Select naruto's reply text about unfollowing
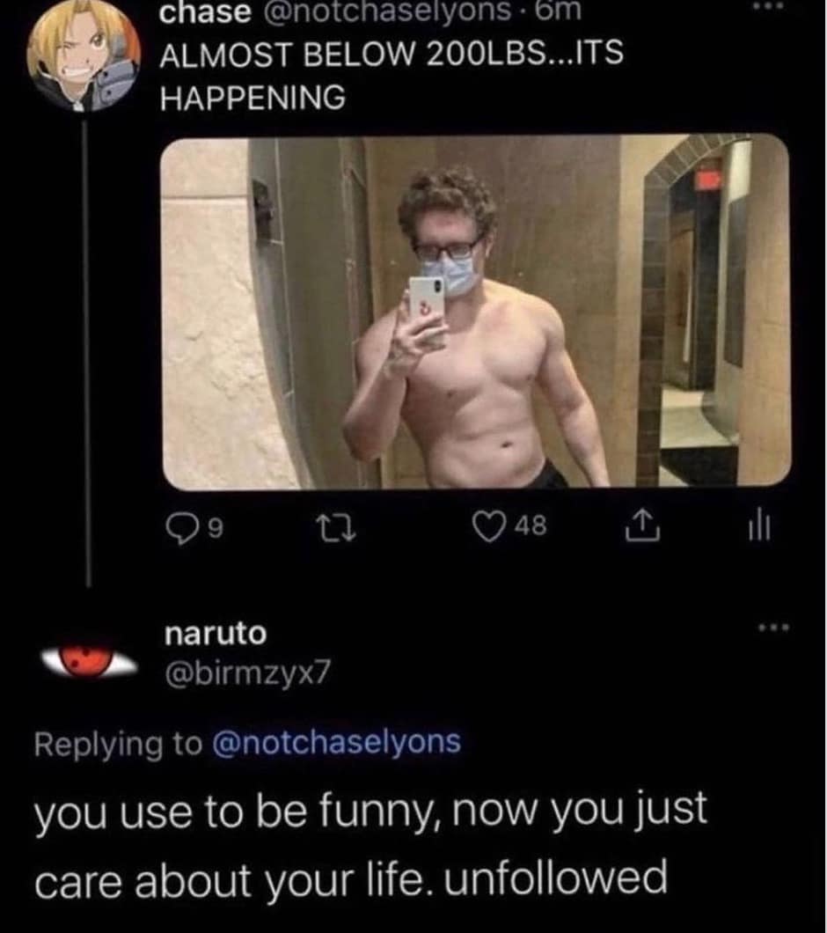Image resolution: width=827 pixels, height=933 pixels. [370, 843]
